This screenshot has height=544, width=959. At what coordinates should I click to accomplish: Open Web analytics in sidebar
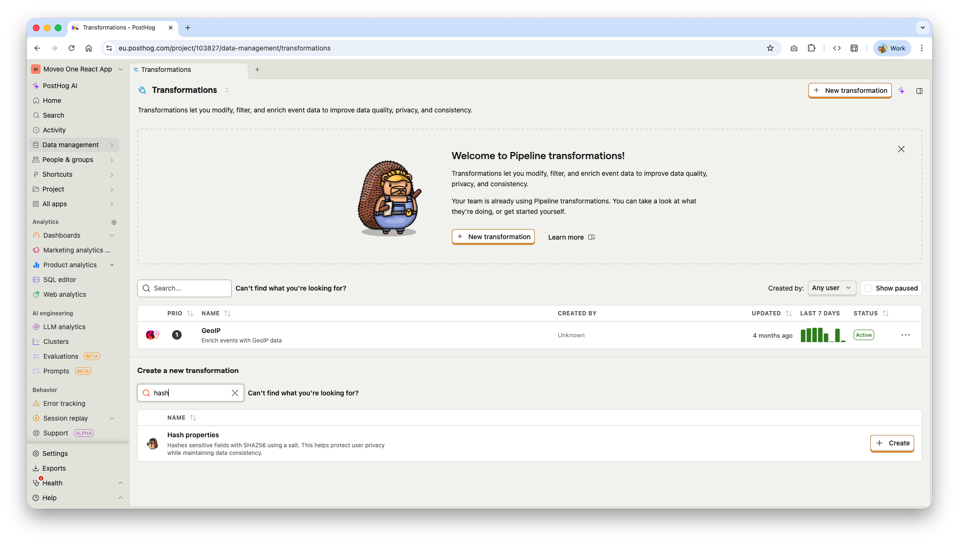coord(64,294)
